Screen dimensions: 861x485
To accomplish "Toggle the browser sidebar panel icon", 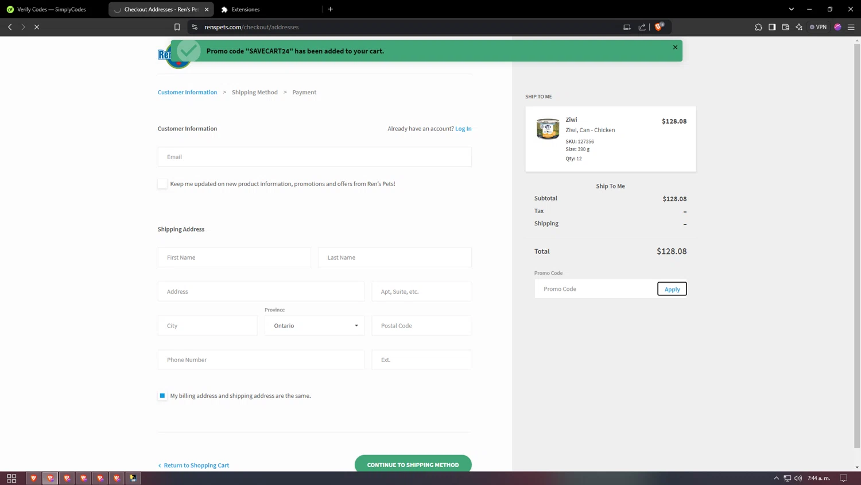I will 772,27.
